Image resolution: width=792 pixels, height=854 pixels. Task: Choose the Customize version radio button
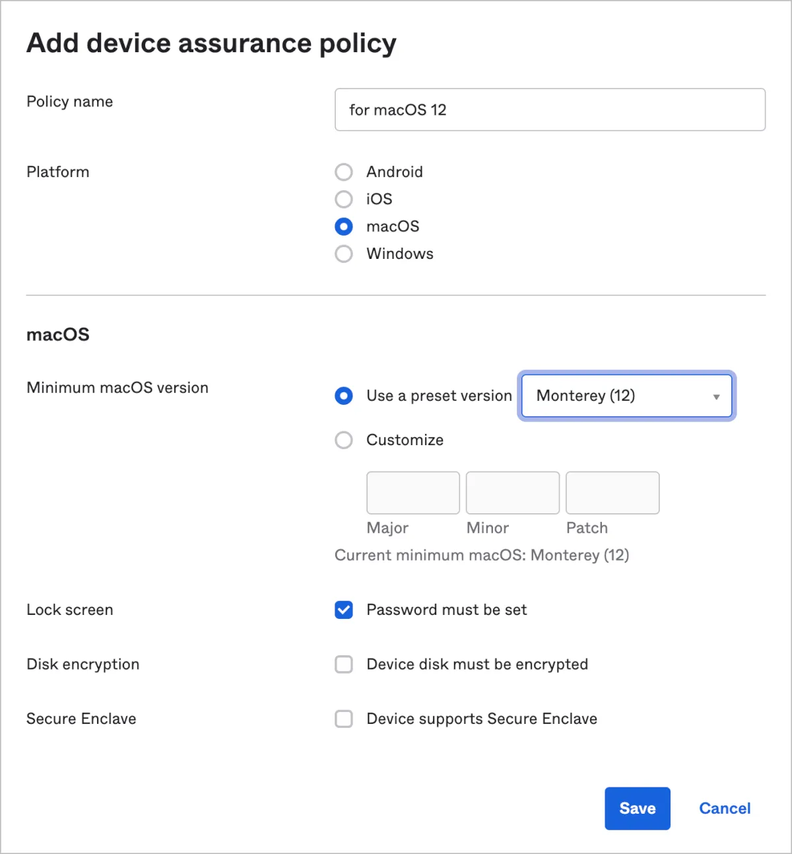[344, 440]
